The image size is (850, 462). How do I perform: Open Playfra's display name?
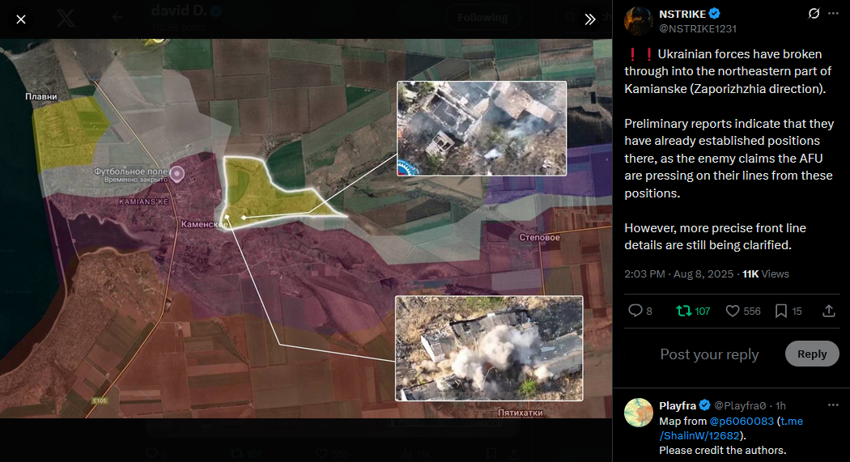pos(677,405)
